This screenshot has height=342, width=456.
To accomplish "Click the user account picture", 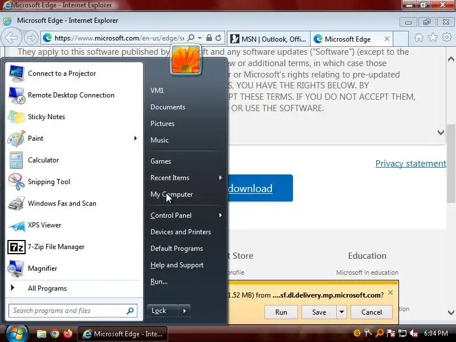I will [x=186, y=60].
